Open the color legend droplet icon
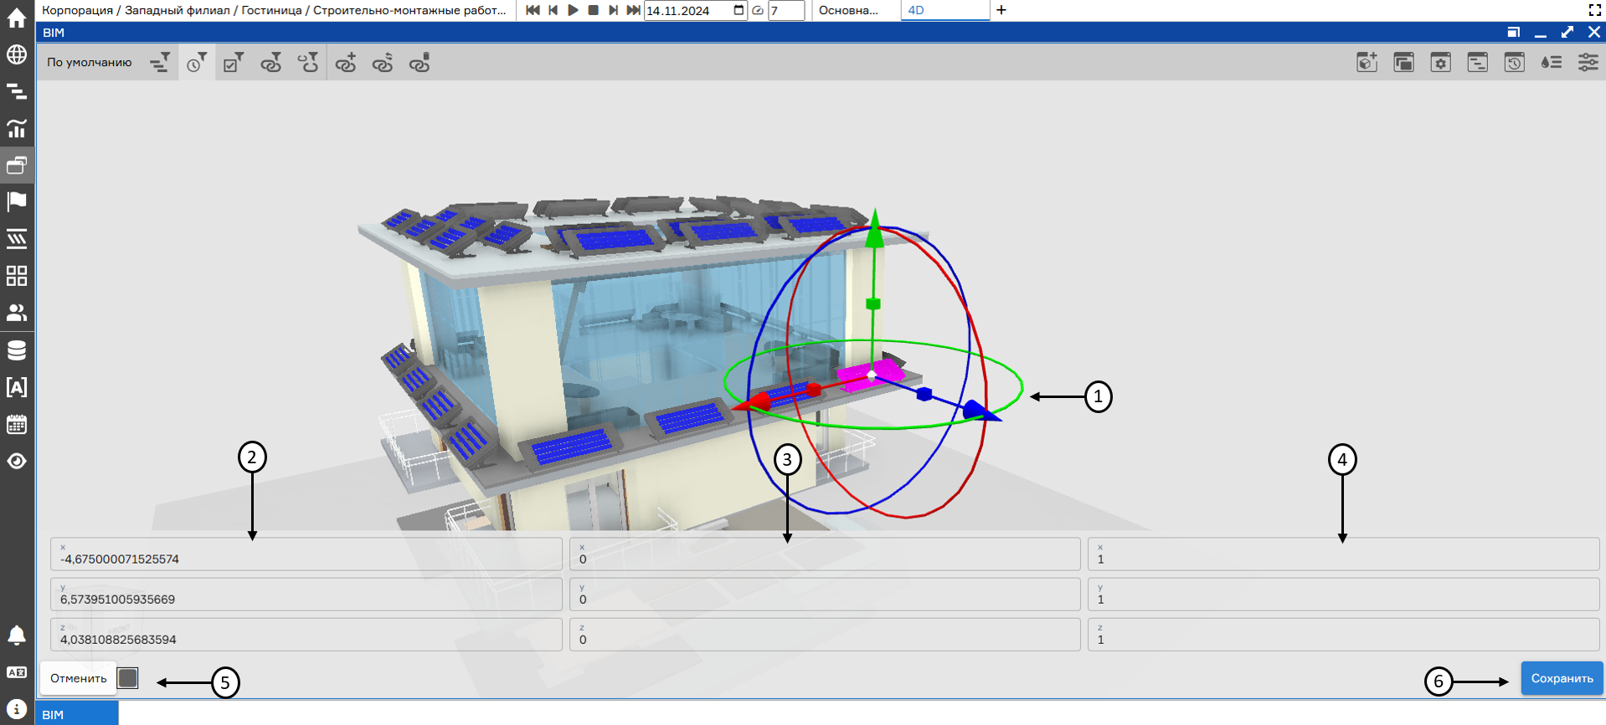This screenshot has height=725, width=1606. pyautogui.click(x=1552, y=63)
